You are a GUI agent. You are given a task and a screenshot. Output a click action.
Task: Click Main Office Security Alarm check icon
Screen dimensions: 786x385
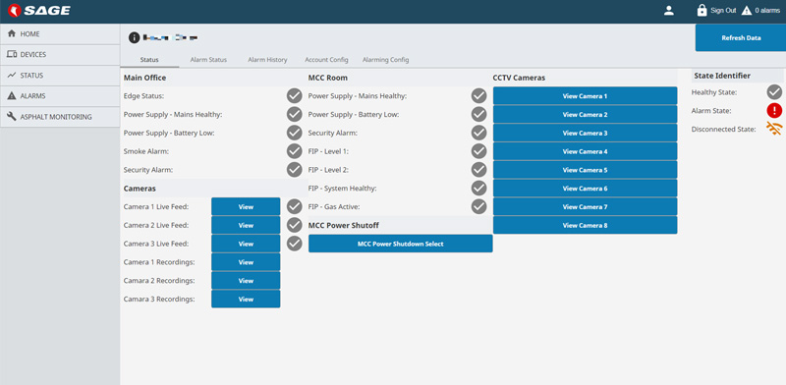[x=294, y=170]
